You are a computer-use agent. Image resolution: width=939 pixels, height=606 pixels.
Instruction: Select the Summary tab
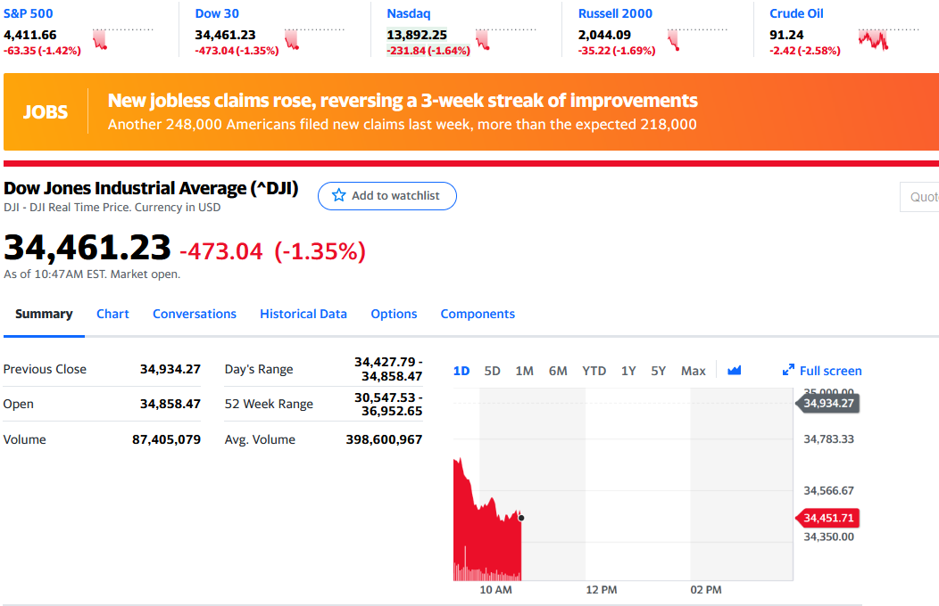(44, 314)
